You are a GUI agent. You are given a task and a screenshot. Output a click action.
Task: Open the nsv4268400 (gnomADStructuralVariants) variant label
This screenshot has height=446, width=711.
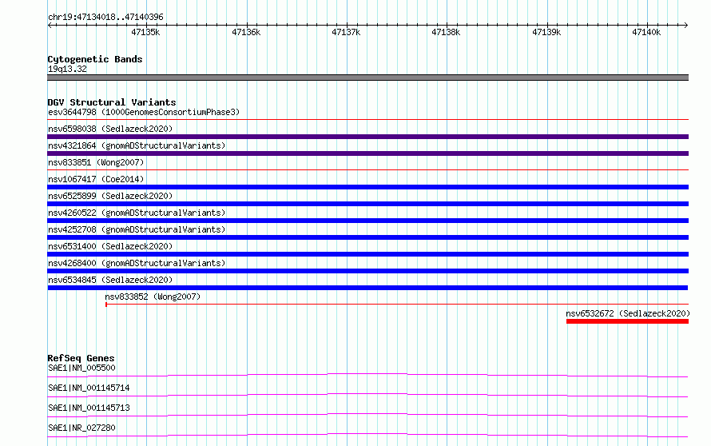pyautogui.click(x=137, y=263)
